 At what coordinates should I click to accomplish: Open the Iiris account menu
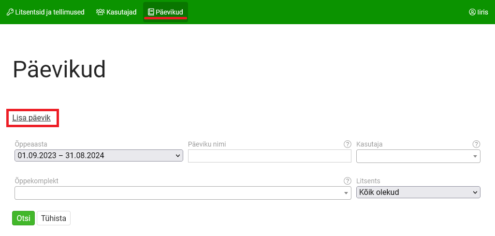[482, 12]
